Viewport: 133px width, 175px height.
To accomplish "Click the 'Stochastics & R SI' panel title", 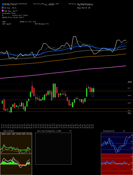I will 114,131.
